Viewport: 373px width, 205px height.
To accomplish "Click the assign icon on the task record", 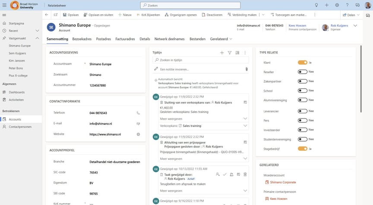I will 218,174.
